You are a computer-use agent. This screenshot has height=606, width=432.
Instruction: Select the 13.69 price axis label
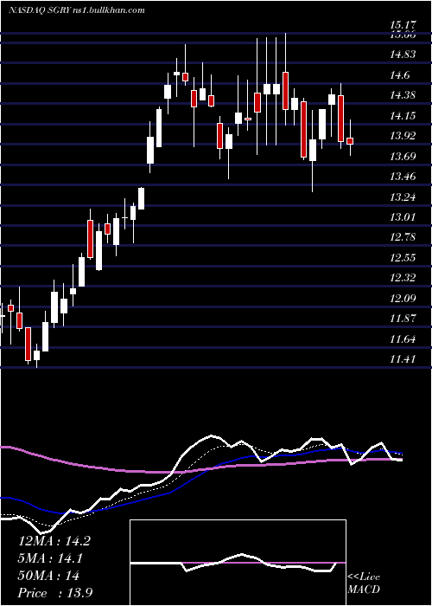[403, 157]
